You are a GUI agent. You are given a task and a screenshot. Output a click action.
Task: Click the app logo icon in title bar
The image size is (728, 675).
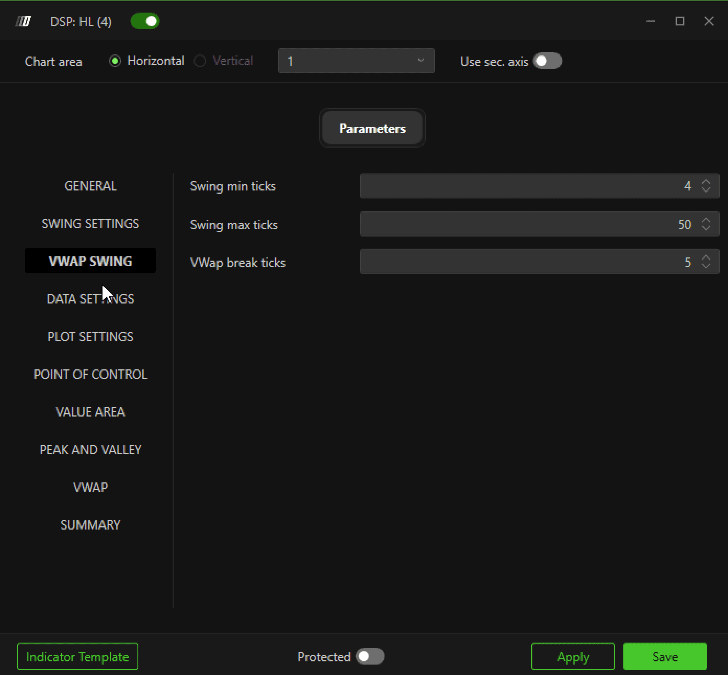coord(23,21)
